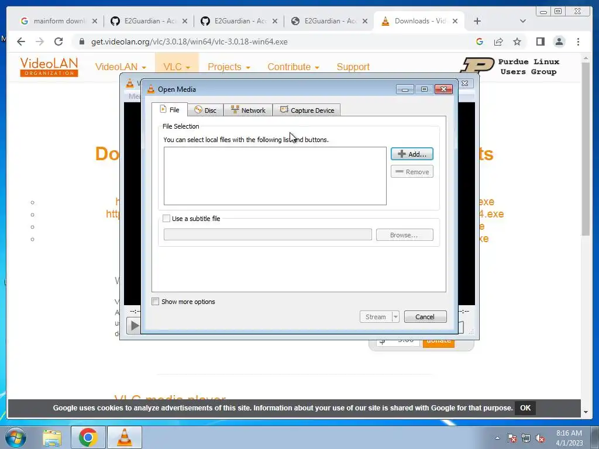Click the taskbar clock showing 8:16 AM
The width and height of the screenshot is (599, 449).
point(569,437)
